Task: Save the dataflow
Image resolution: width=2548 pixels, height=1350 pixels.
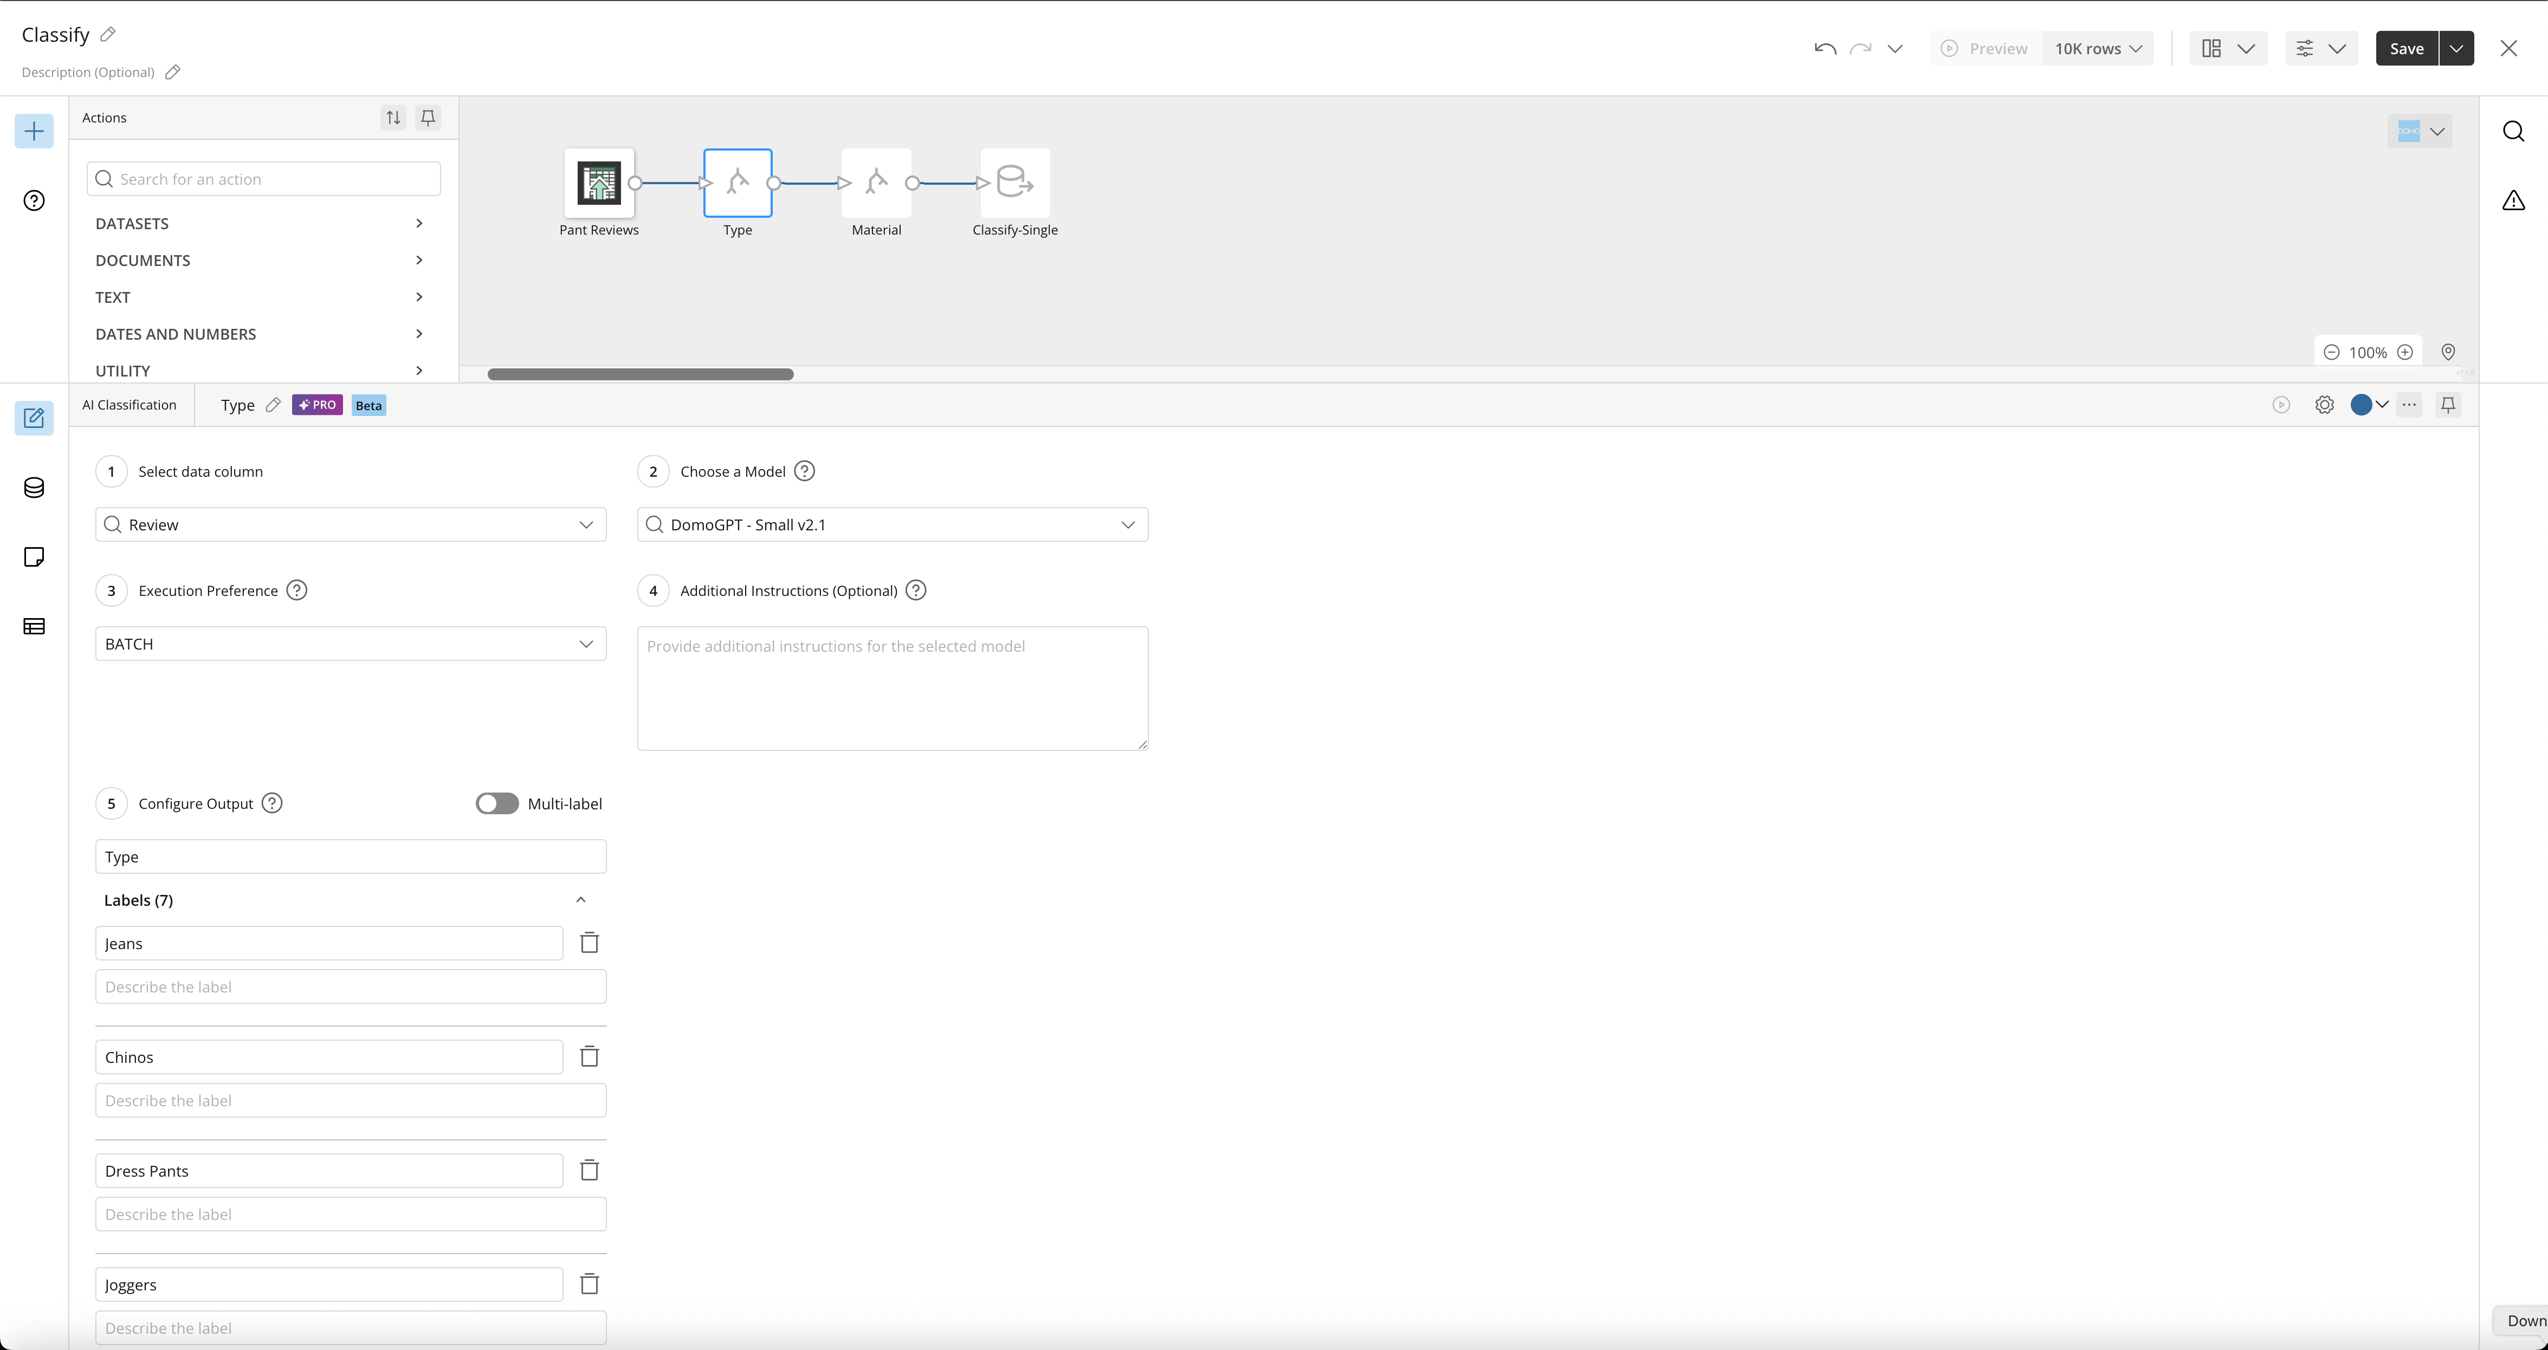Action: (x=2407, y=48)
